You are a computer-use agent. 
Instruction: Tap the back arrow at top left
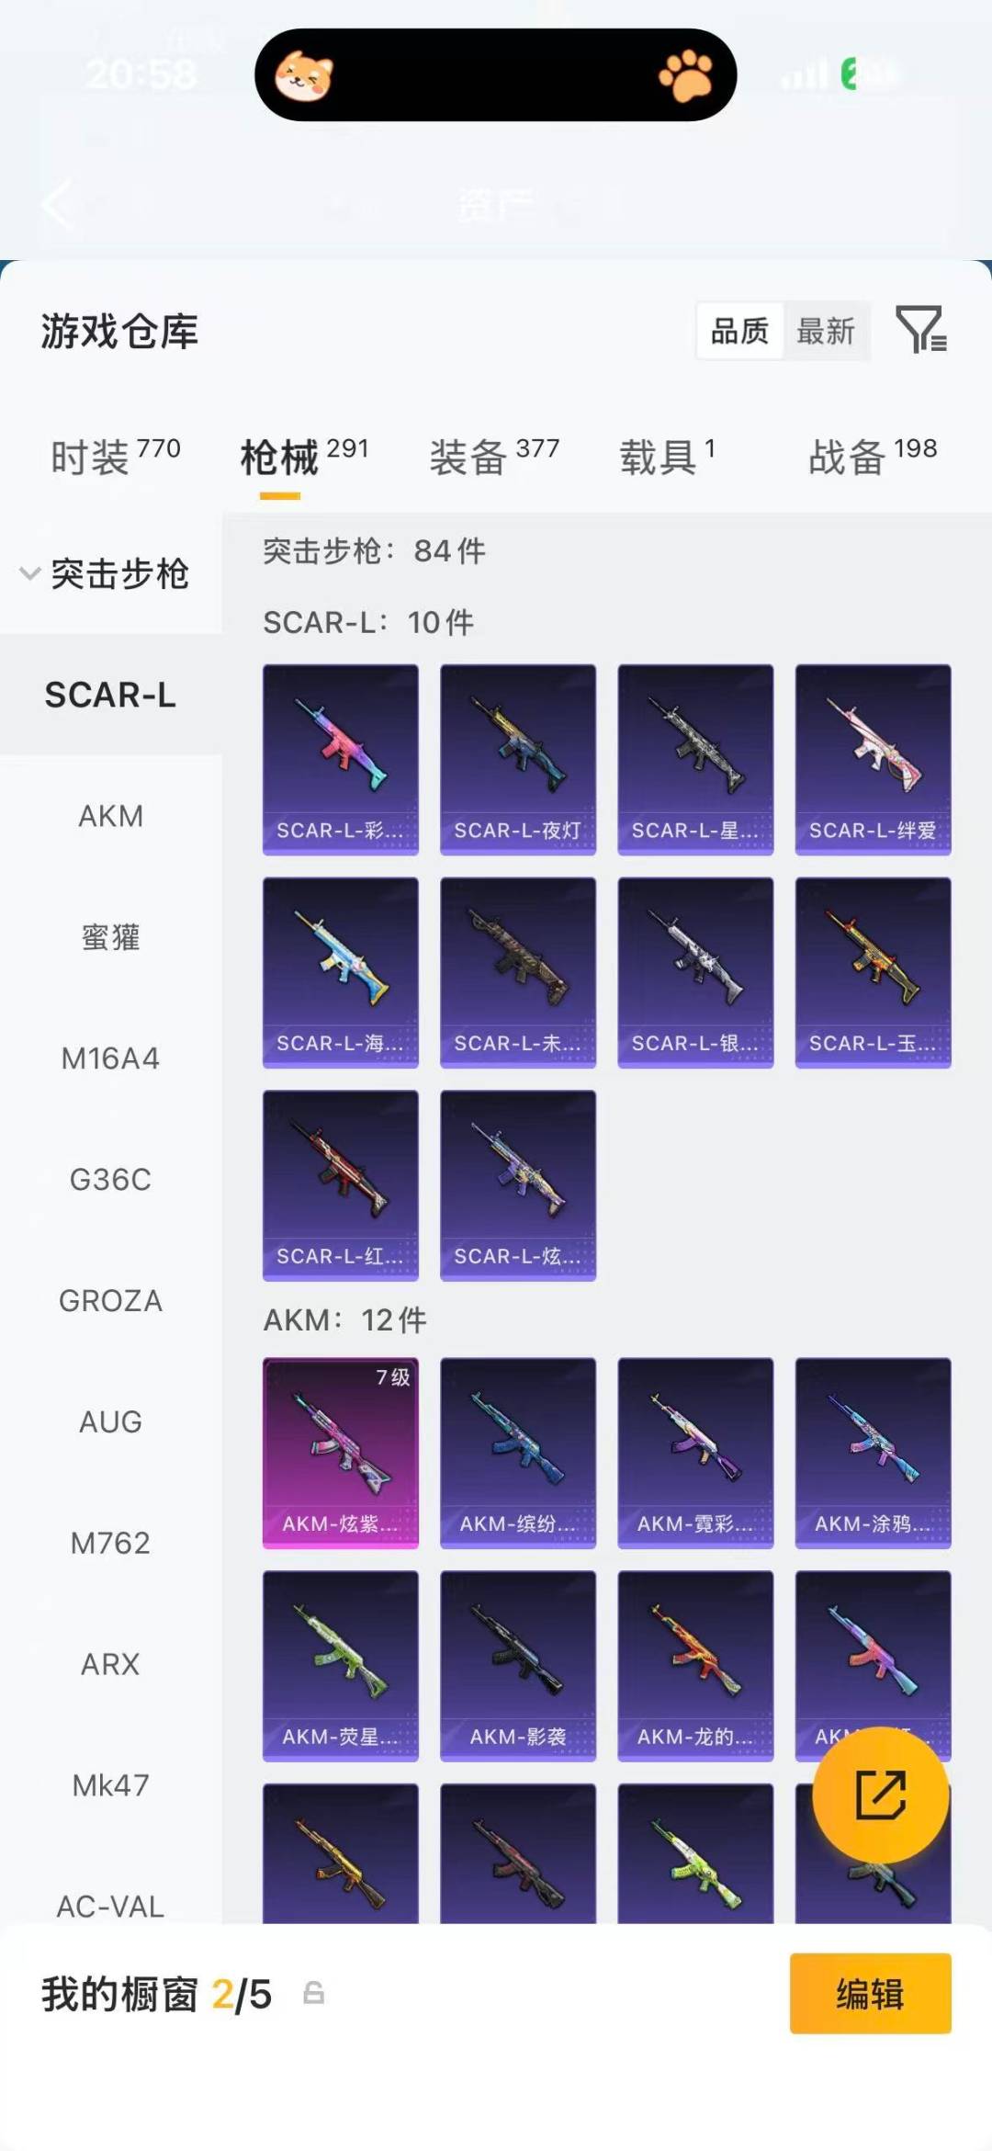(58, 204)
